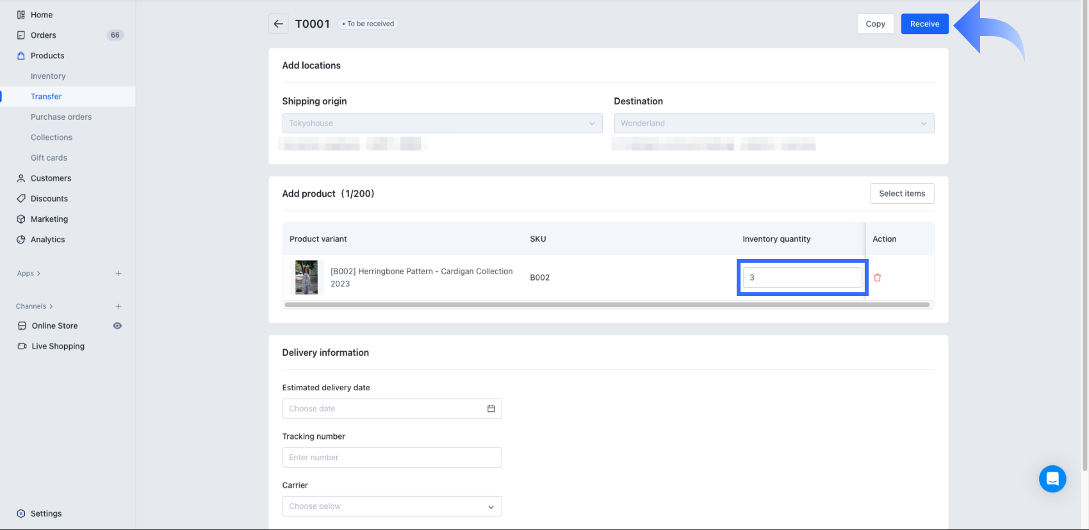
Task: Expand the Carrier dropdown
Action: point(391,506)
